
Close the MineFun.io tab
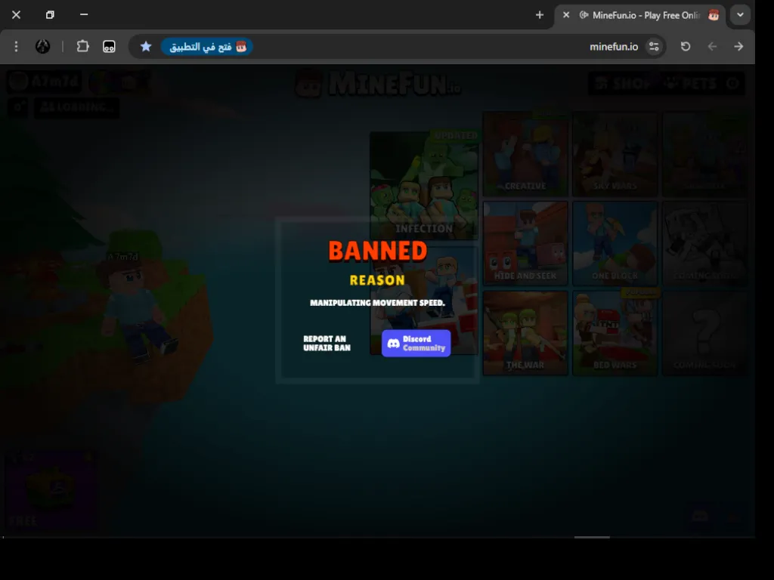point(566,15)
